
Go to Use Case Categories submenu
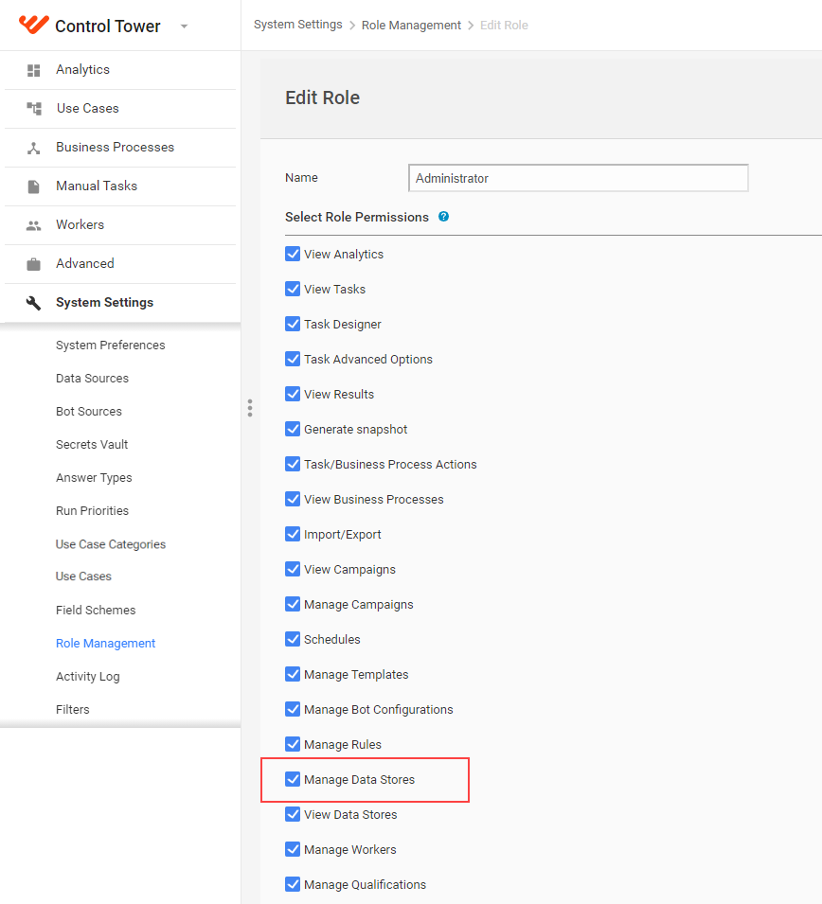point(111,544)
